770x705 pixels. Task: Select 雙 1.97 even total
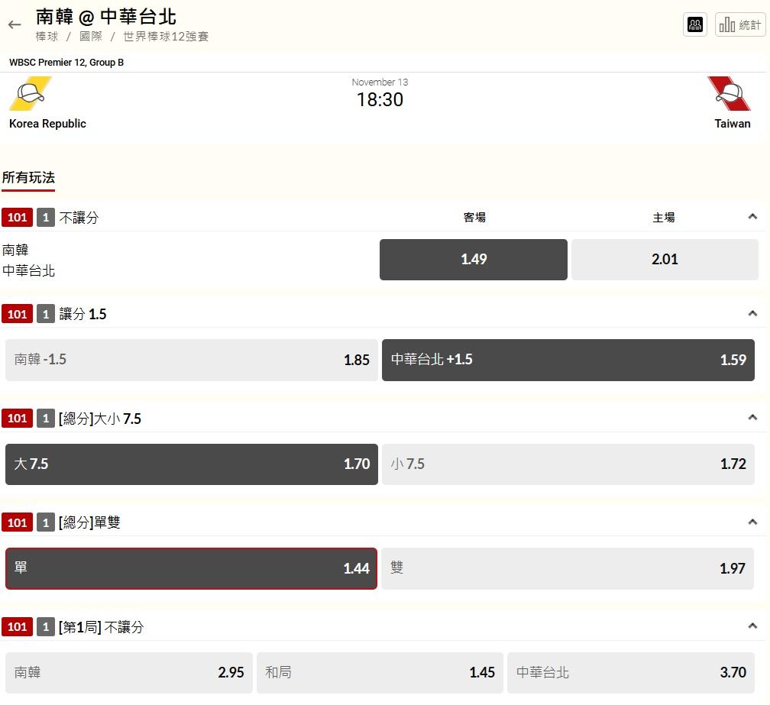tap(568, 568)
